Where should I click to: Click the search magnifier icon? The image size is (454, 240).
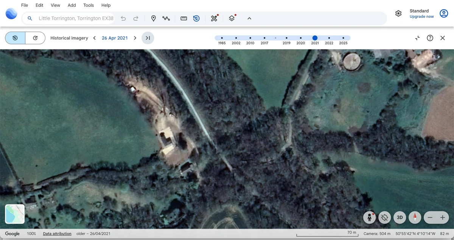(x=30, y=18)
